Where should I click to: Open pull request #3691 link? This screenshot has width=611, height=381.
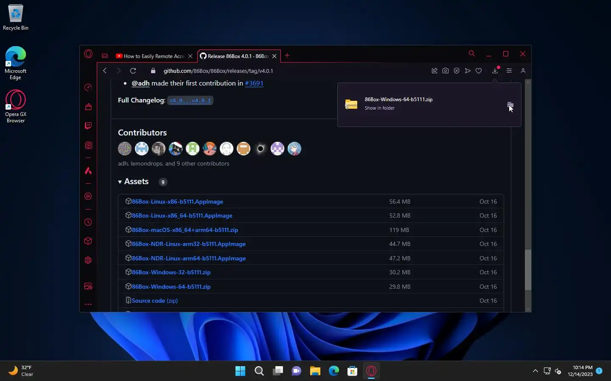pyautogui.click(x=254, y=83)
